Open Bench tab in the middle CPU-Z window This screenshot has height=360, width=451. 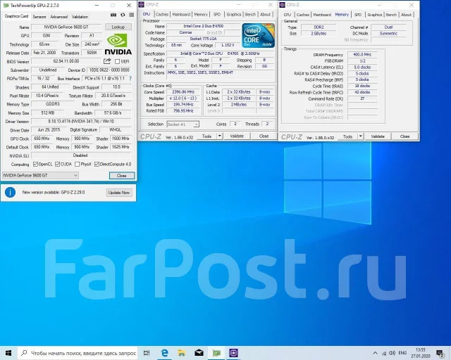250,14
